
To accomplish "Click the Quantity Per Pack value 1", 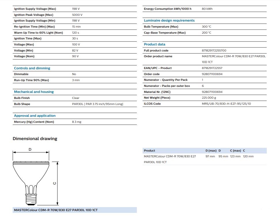I will tap(203, 80).
